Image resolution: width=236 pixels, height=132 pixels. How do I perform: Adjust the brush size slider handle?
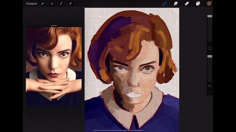pyautogui.click(x=210, y=16)
